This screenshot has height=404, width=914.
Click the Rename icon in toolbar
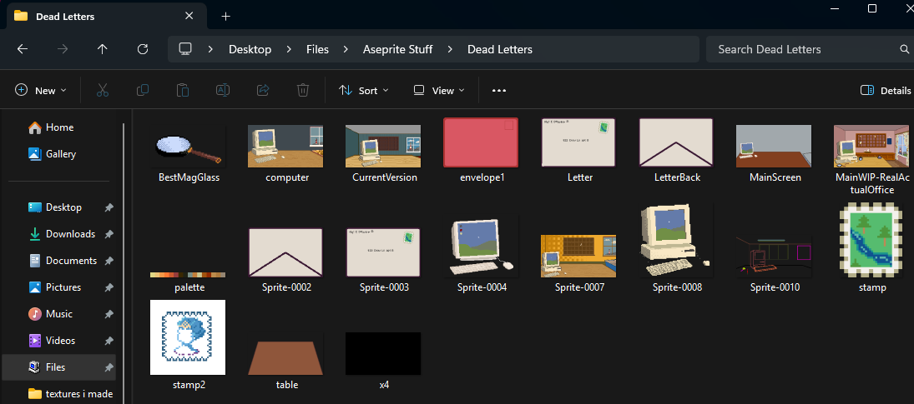pos(223,90)
